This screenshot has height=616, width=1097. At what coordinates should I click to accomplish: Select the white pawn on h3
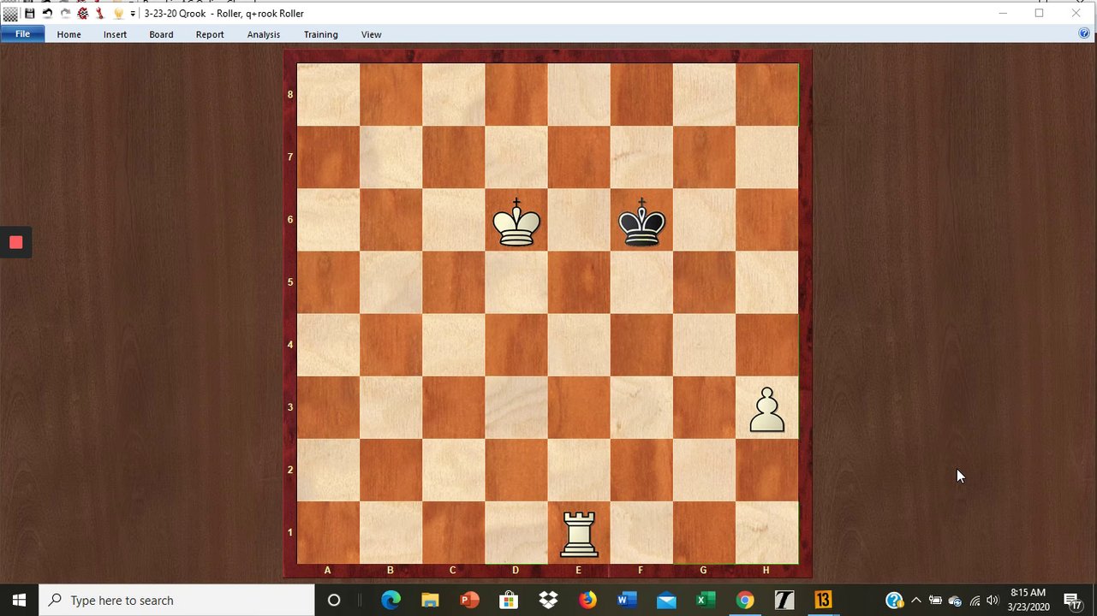767,410
